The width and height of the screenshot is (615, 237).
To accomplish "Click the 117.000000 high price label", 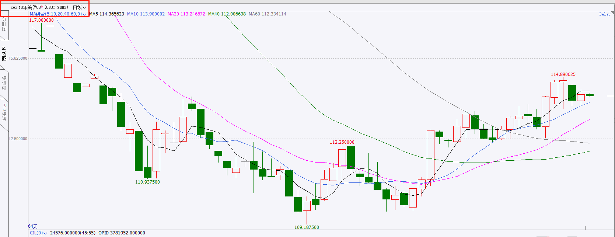I will coord(41,20).
